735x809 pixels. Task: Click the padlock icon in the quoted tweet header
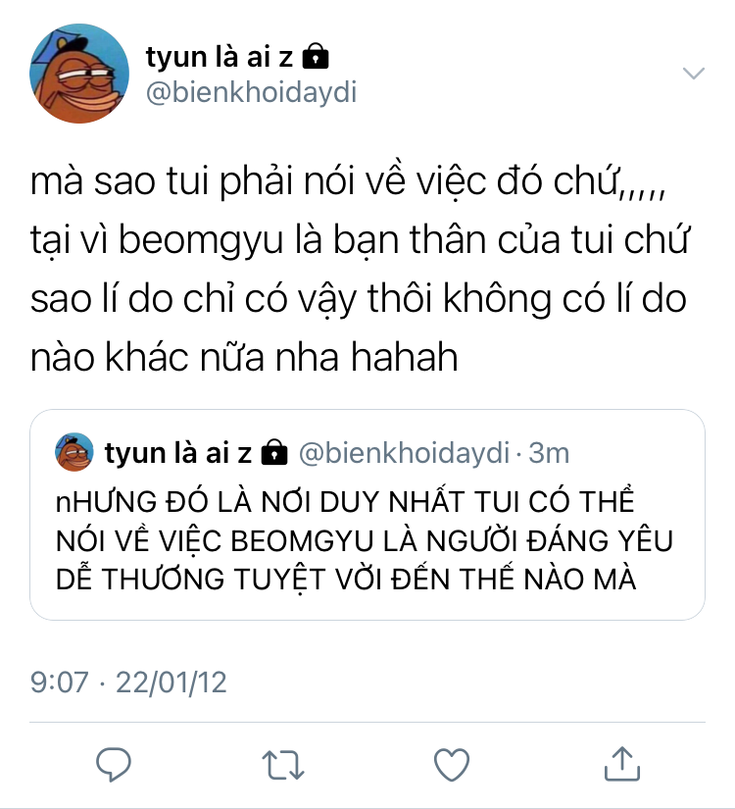(x=274, y=452)
